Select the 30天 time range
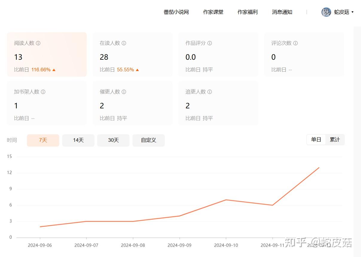Viewport: 361px width, 257px height. click(113, 140)
